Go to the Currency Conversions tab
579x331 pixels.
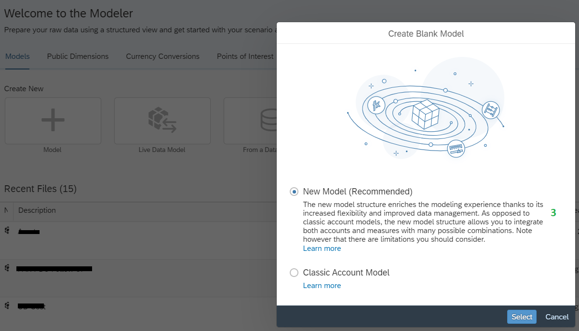coord(162,56)
